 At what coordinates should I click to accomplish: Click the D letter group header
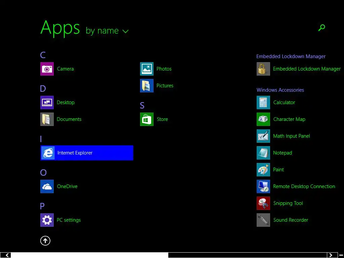tap(43, 88)
